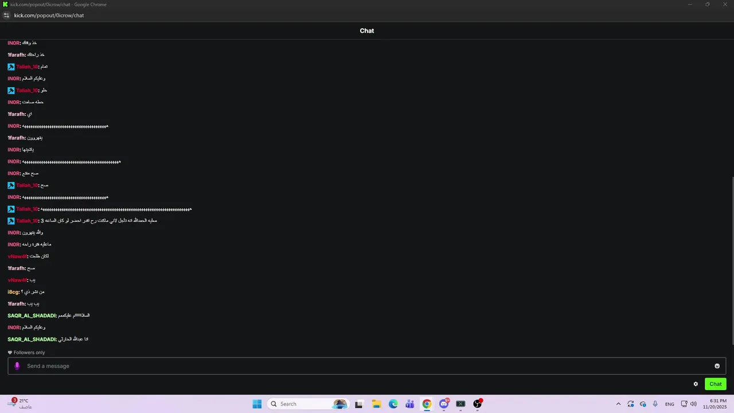Open the network icon in system tray
The image size is (734, 413).
(x=684, y=404)
